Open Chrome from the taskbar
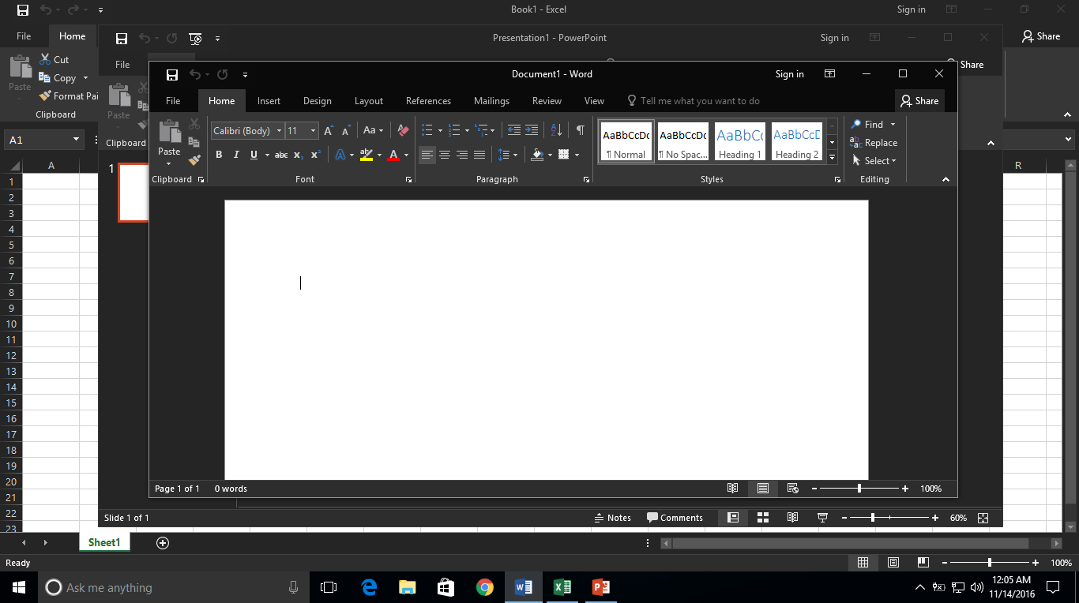 [x=485, y=587]
